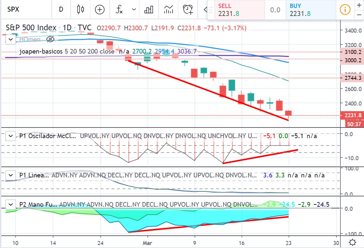Open the Indicators fx button
Viewport: 364px width, 248px height.
tap(119, 10)
